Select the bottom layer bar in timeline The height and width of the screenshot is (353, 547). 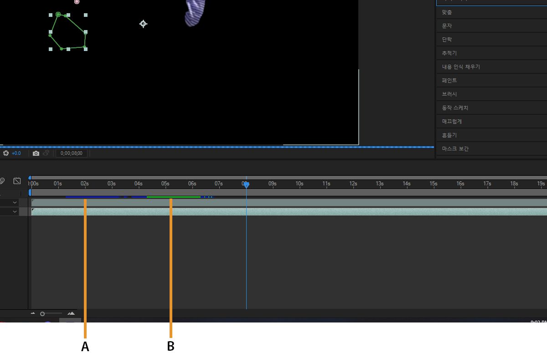tap(289, 212)
